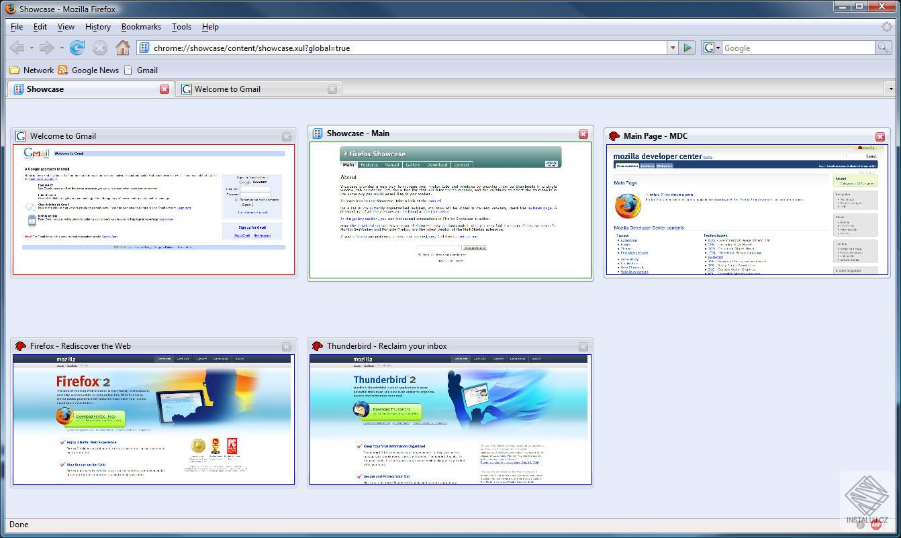Open the search engine selector dropdown
Screen dimensions: 901x538
pyautogui.click(x=711, y=48)
